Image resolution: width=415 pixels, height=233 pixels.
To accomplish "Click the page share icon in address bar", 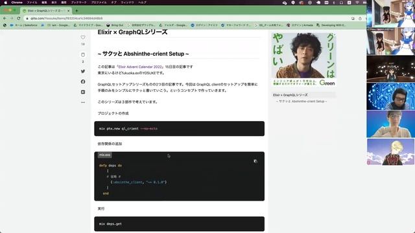I will pos(360,19).
